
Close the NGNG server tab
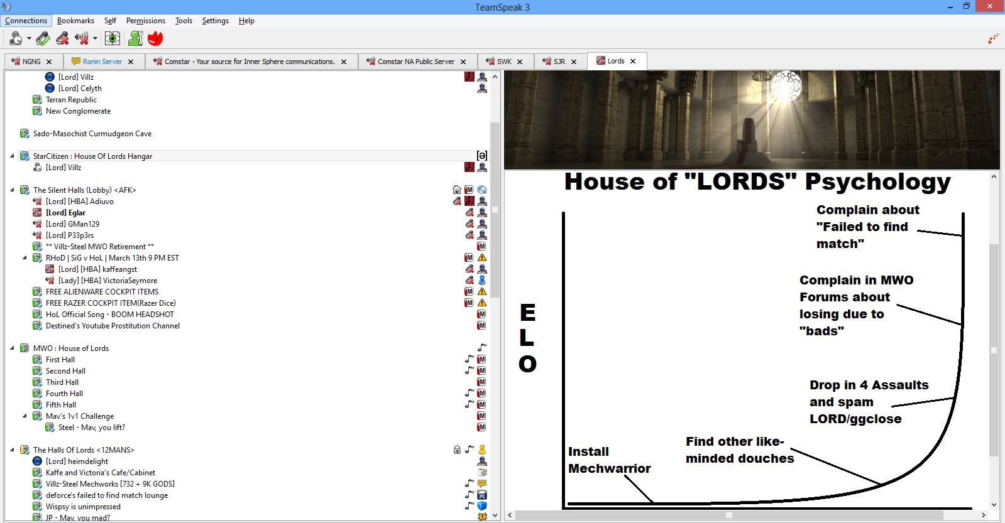point(49,62)
